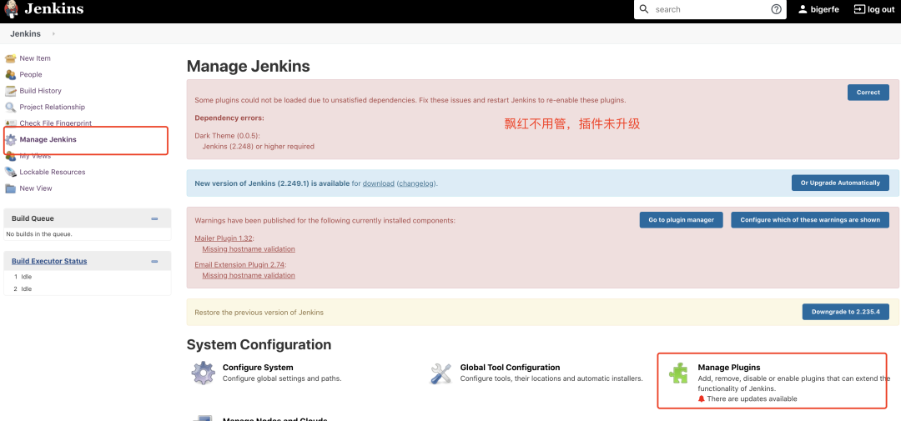Click the Check File Fingerprint icon
901x421 pixels.
point(10,123)
